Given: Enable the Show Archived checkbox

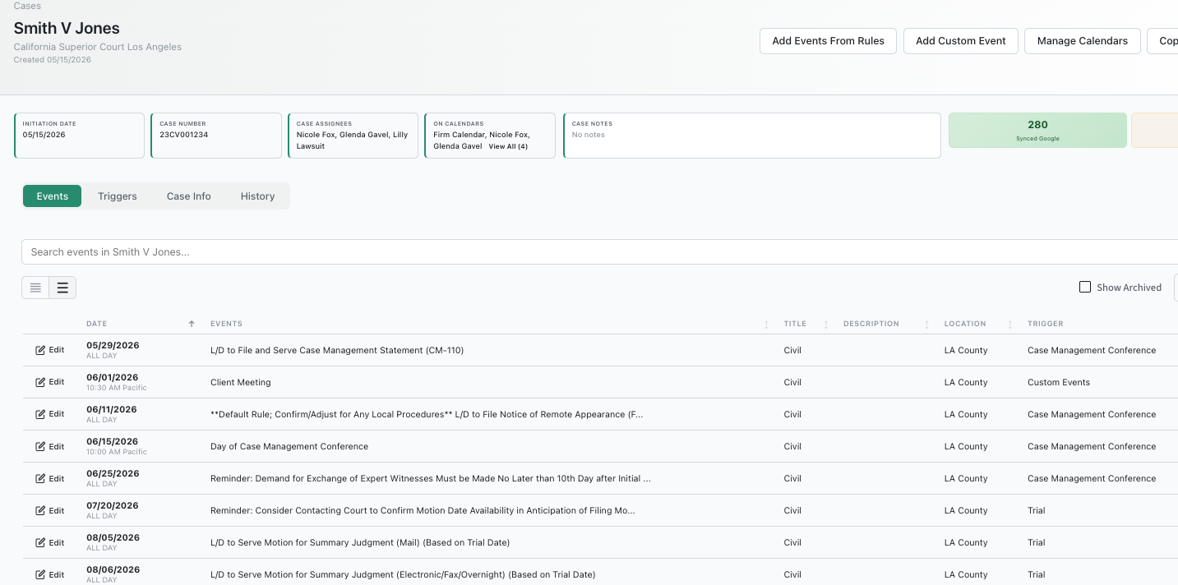Looking at the screenshot, I should (1085, 287).
